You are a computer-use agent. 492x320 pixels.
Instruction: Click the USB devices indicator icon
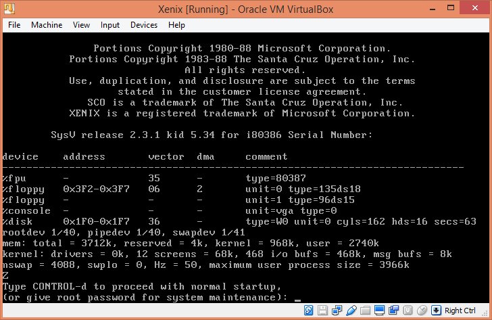pyautogui.click(x=351, y=311)
